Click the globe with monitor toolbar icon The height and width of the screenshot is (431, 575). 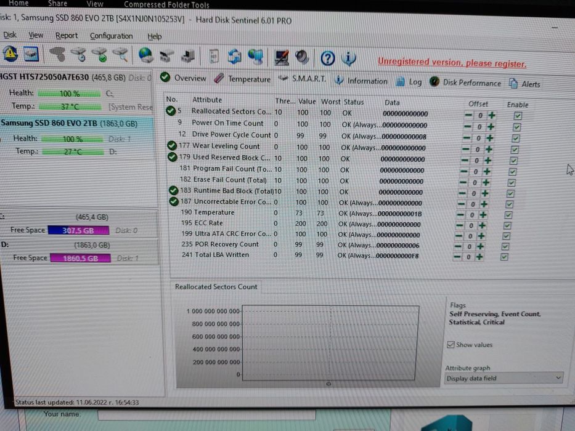256,57
